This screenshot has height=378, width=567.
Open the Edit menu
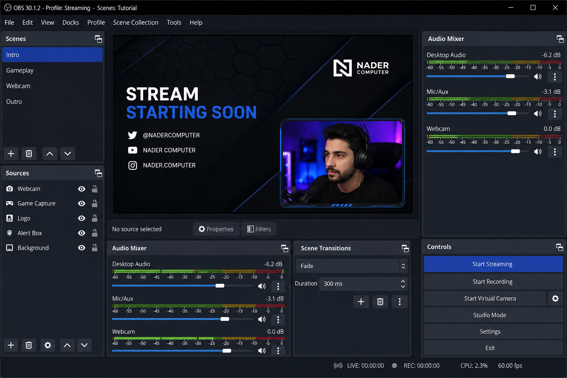pyautogui.click(x=27, y=23)
